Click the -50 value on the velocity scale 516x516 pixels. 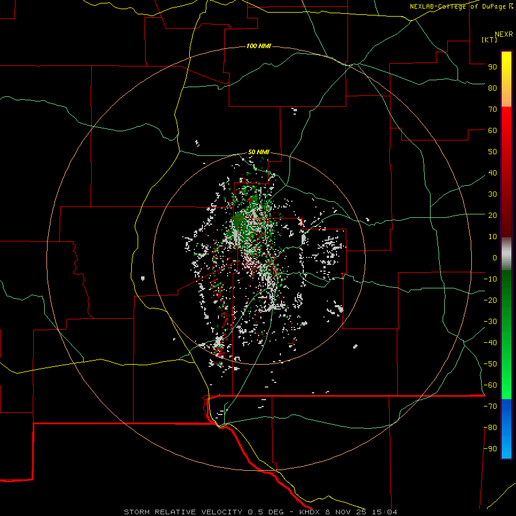pyautogui.click(x=490, y=364)
